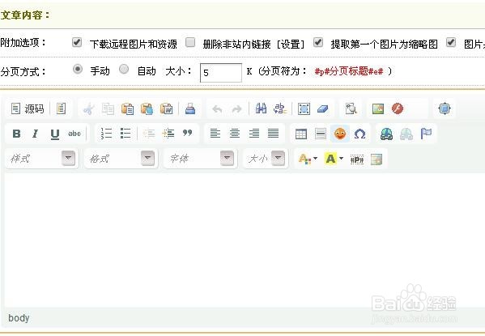The width and height of the screenshot is (485, 336).
Task: Click the preview magnifier icon
Action: pyautogui.click(x=351, y=108)
